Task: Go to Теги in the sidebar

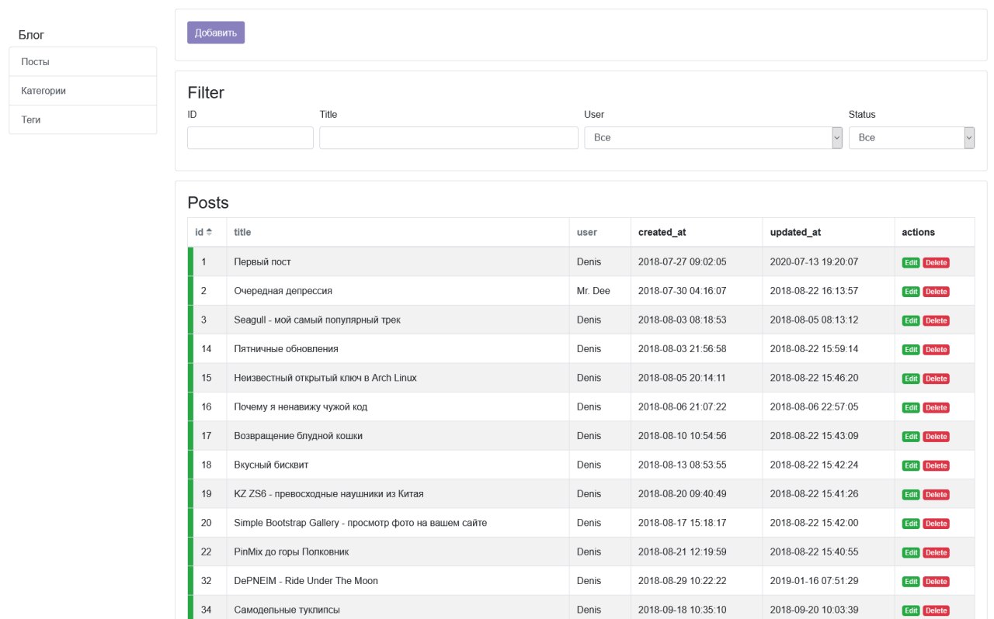Action: click(x=83, y=120)
